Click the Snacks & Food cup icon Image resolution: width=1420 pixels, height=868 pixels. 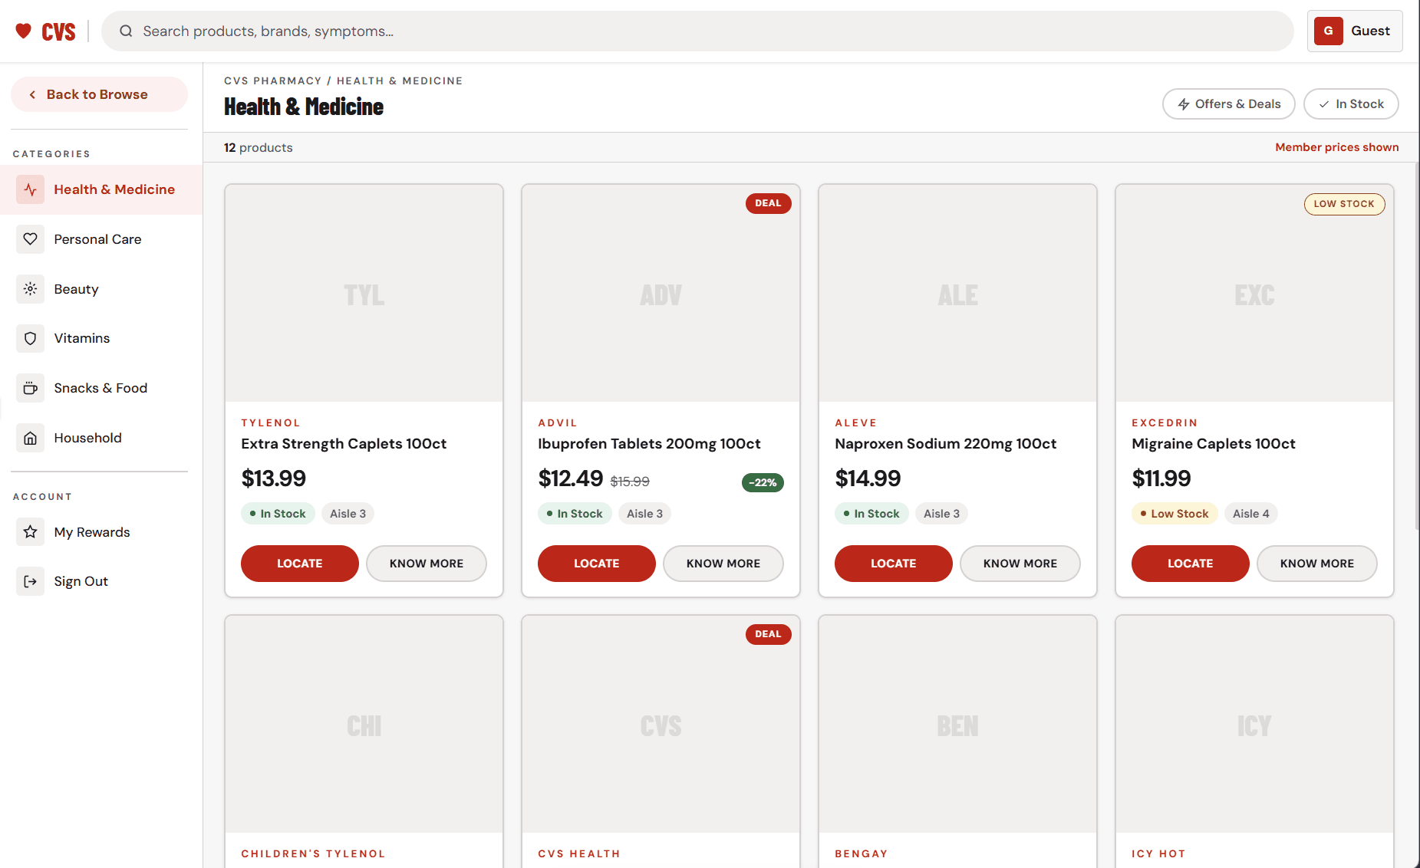point(30,388)
